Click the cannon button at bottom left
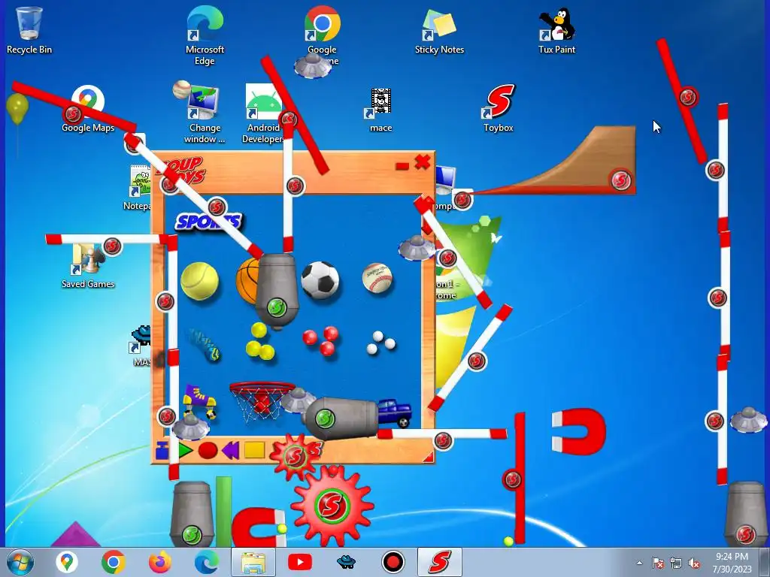 coord(192,534)
